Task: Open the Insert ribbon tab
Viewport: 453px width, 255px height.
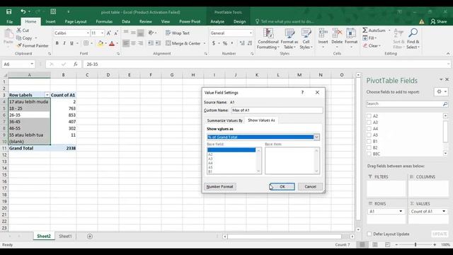Action: [50, 21]
